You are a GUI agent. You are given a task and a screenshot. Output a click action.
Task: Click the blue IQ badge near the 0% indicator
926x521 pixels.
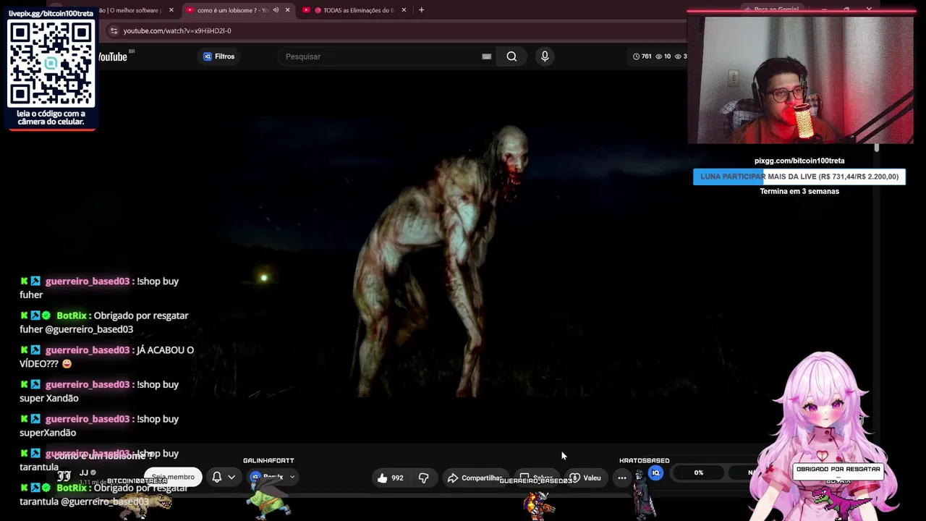pyautogui.click(x=655, y=473)
